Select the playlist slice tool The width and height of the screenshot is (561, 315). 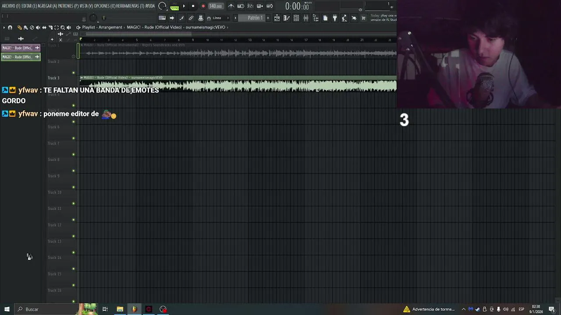[x=50, y=28]
